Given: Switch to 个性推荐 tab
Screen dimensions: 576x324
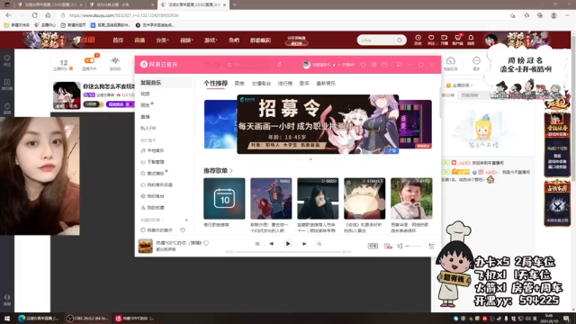Looking at the screenshot, I should (216, 84).
